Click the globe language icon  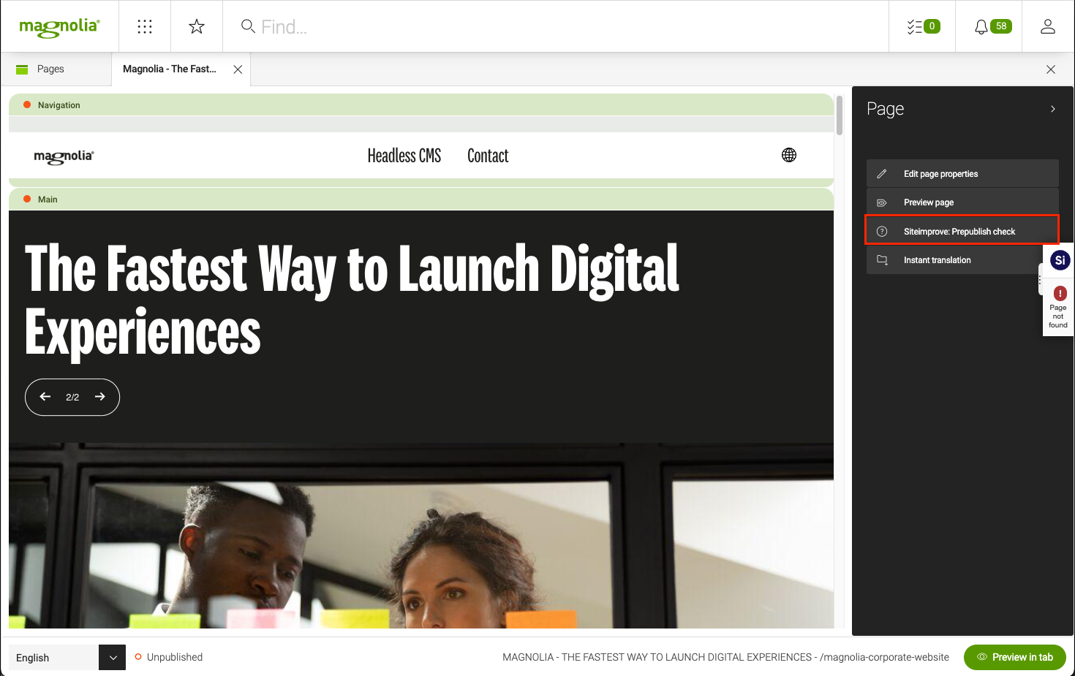point(788,155)
